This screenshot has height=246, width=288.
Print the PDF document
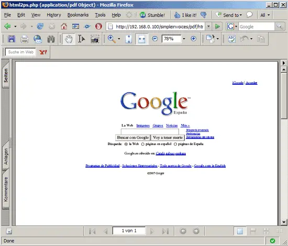(25, 39)
